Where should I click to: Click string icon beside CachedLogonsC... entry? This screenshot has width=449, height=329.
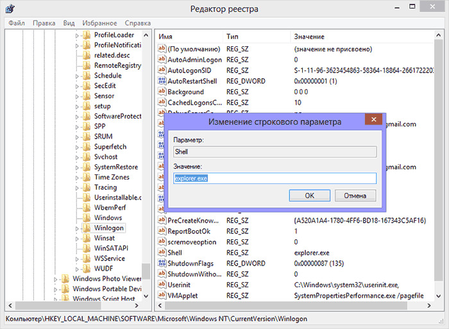click(162, 102)
